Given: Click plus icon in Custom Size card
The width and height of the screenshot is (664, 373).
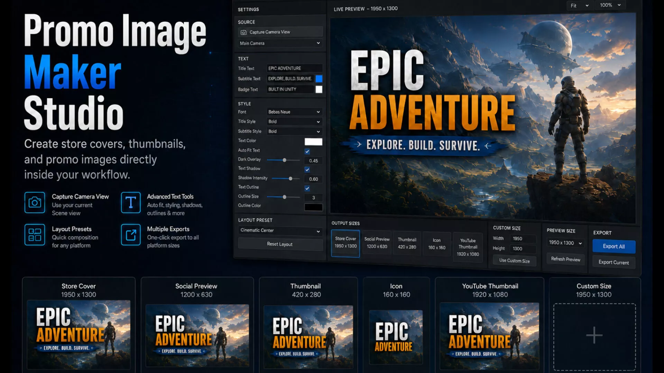Looking at the screenshot, I should [594, 335].
